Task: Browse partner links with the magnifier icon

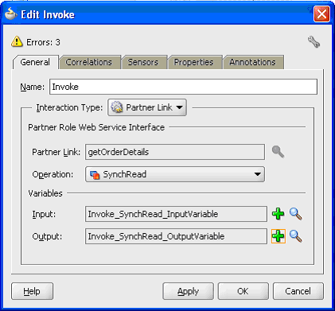Action: coord(278,152)
